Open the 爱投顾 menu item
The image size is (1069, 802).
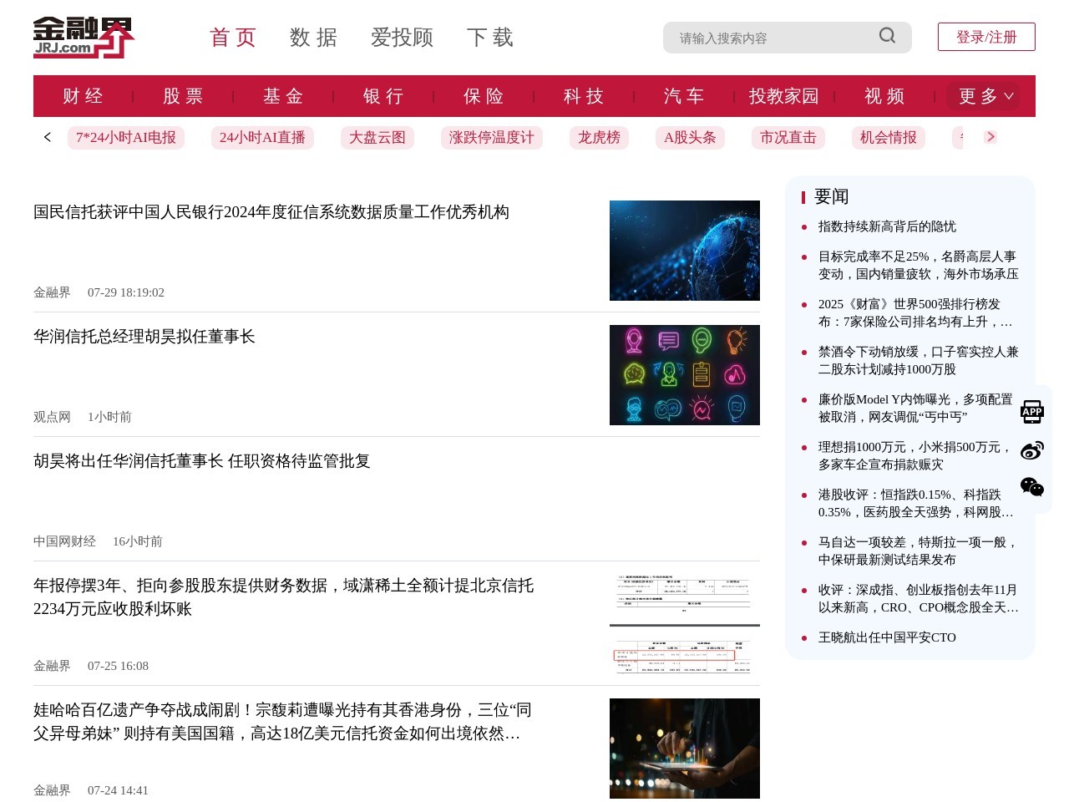(402, 38)
